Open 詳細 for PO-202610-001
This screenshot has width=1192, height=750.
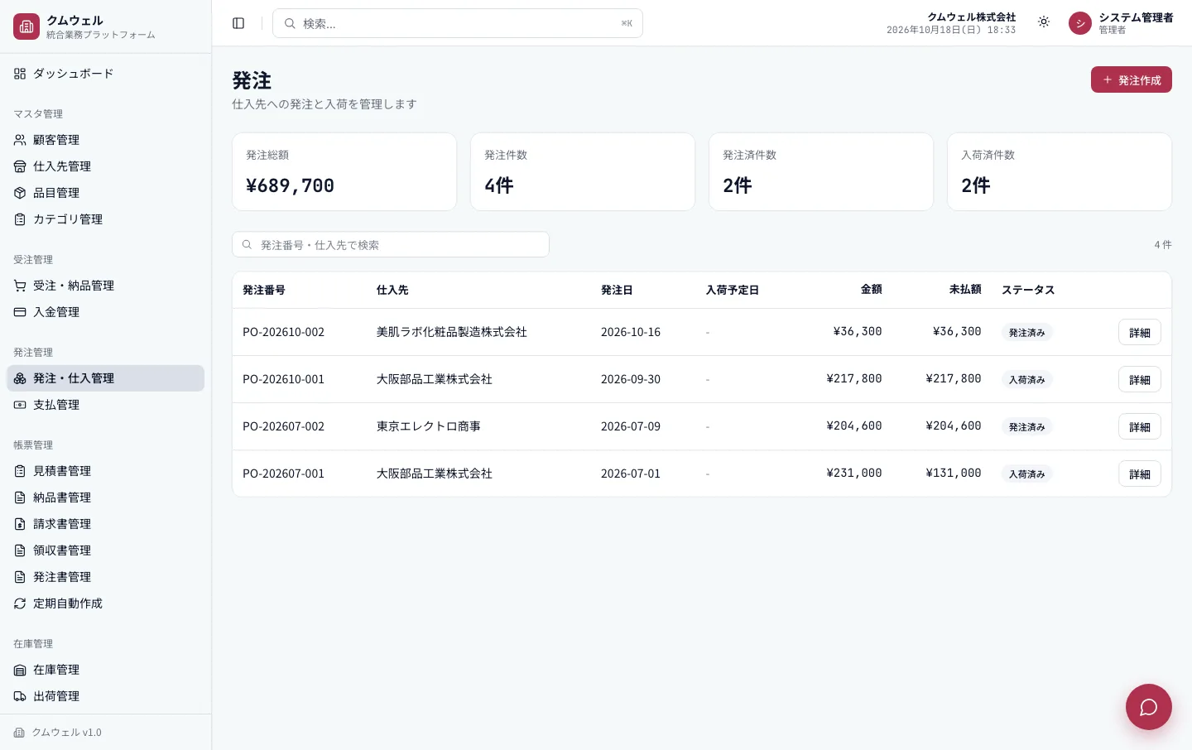(x=1139, y=379)
